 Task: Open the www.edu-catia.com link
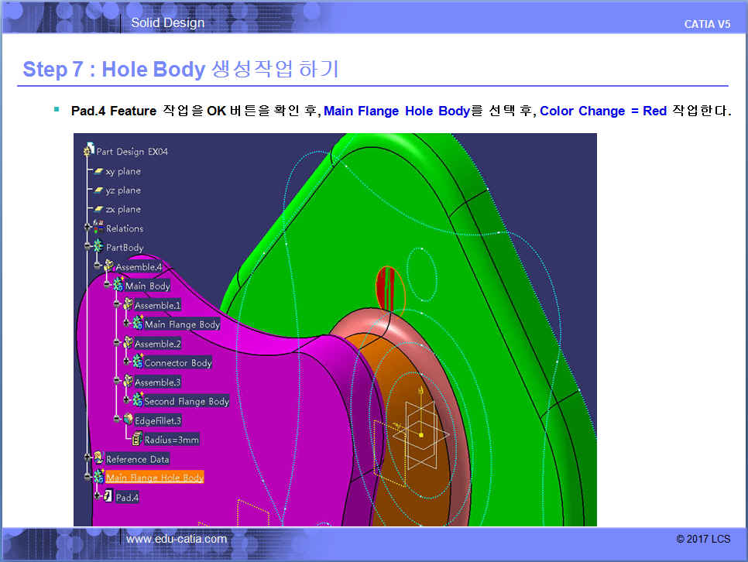point(177,539)
